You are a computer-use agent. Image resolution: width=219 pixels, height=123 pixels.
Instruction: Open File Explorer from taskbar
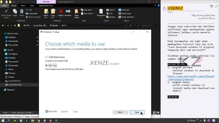click(33, 121)
